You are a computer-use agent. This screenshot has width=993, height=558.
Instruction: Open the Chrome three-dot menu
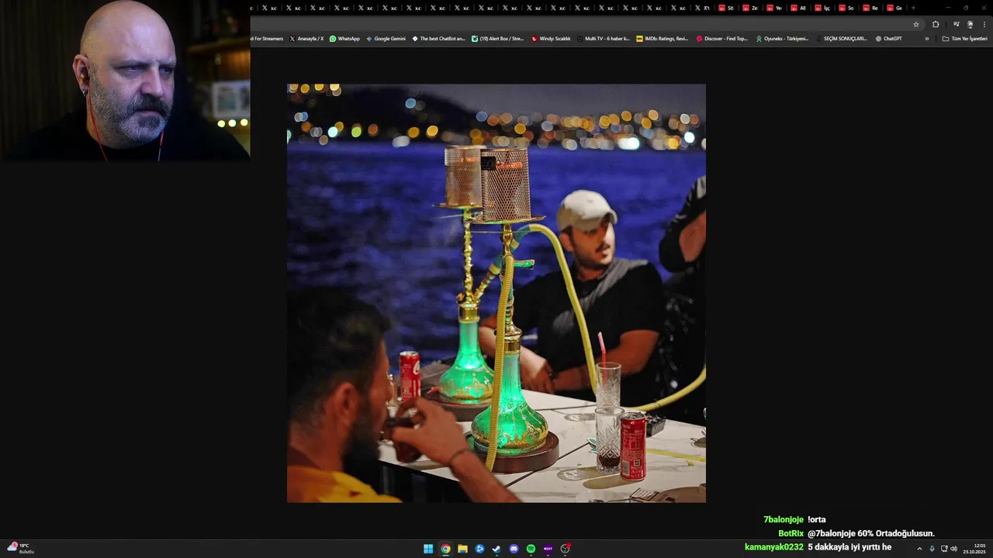pos(984,24)
